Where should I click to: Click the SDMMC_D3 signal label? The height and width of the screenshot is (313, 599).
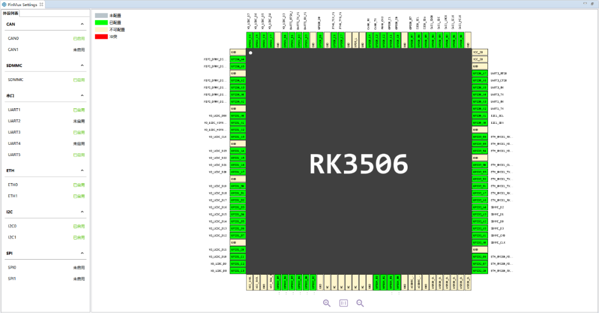498,229
